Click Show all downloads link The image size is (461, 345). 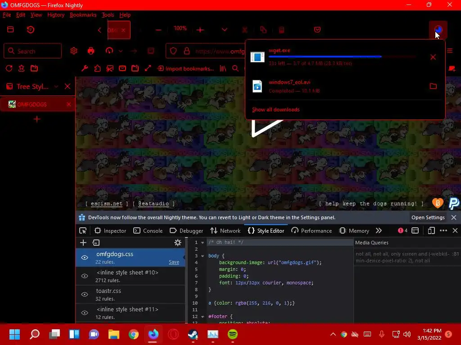click(276, 110)
